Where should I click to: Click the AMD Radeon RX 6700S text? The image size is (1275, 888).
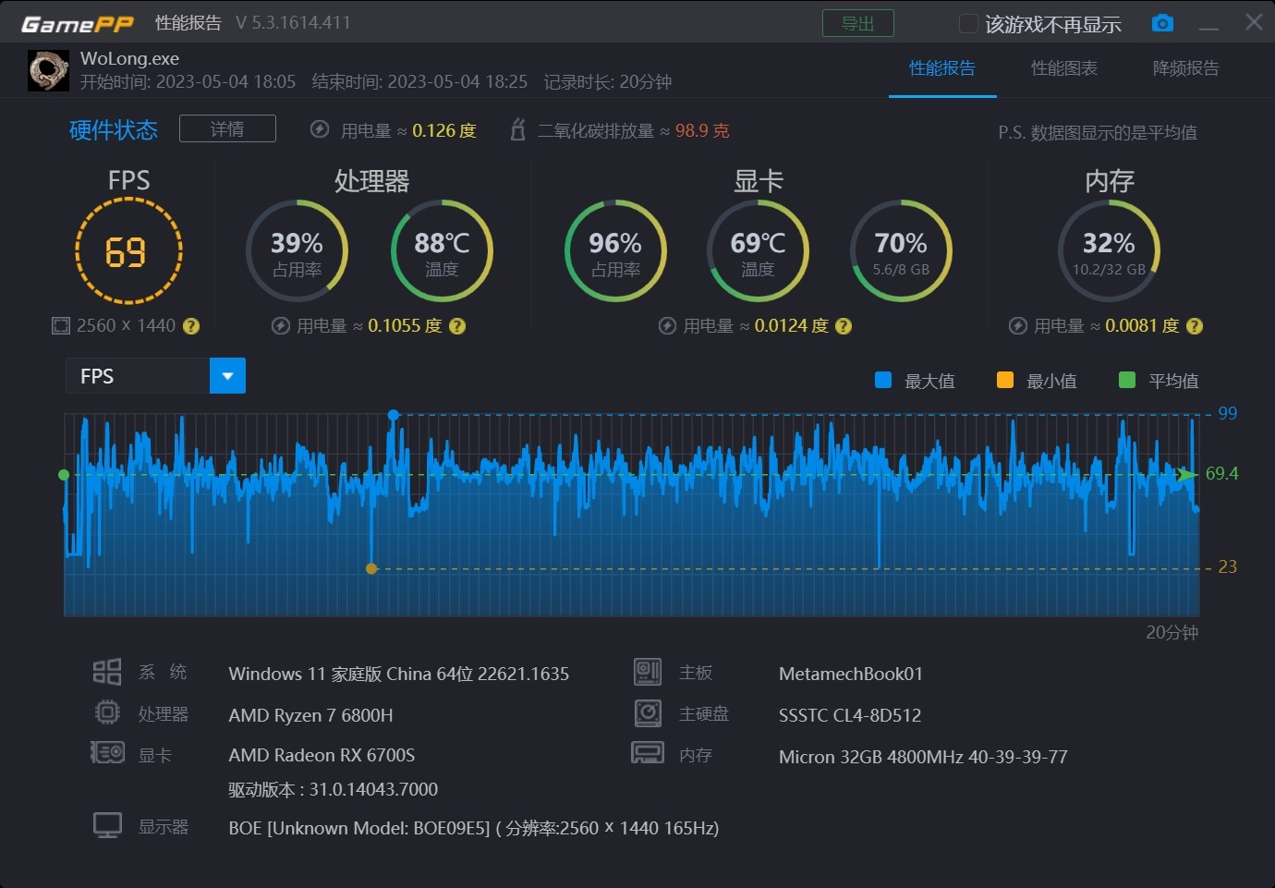coord(322,755)
